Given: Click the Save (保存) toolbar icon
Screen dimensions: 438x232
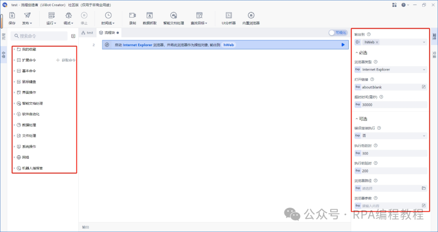Looking at the screenshot, I should [12, 15].
